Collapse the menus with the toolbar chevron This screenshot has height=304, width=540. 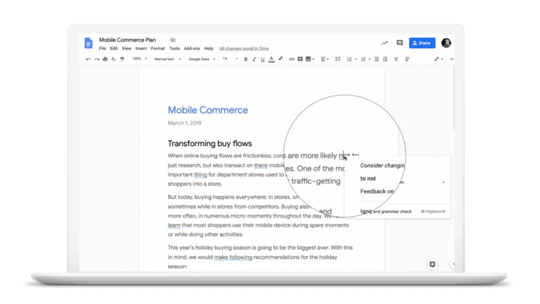(451, 59)
